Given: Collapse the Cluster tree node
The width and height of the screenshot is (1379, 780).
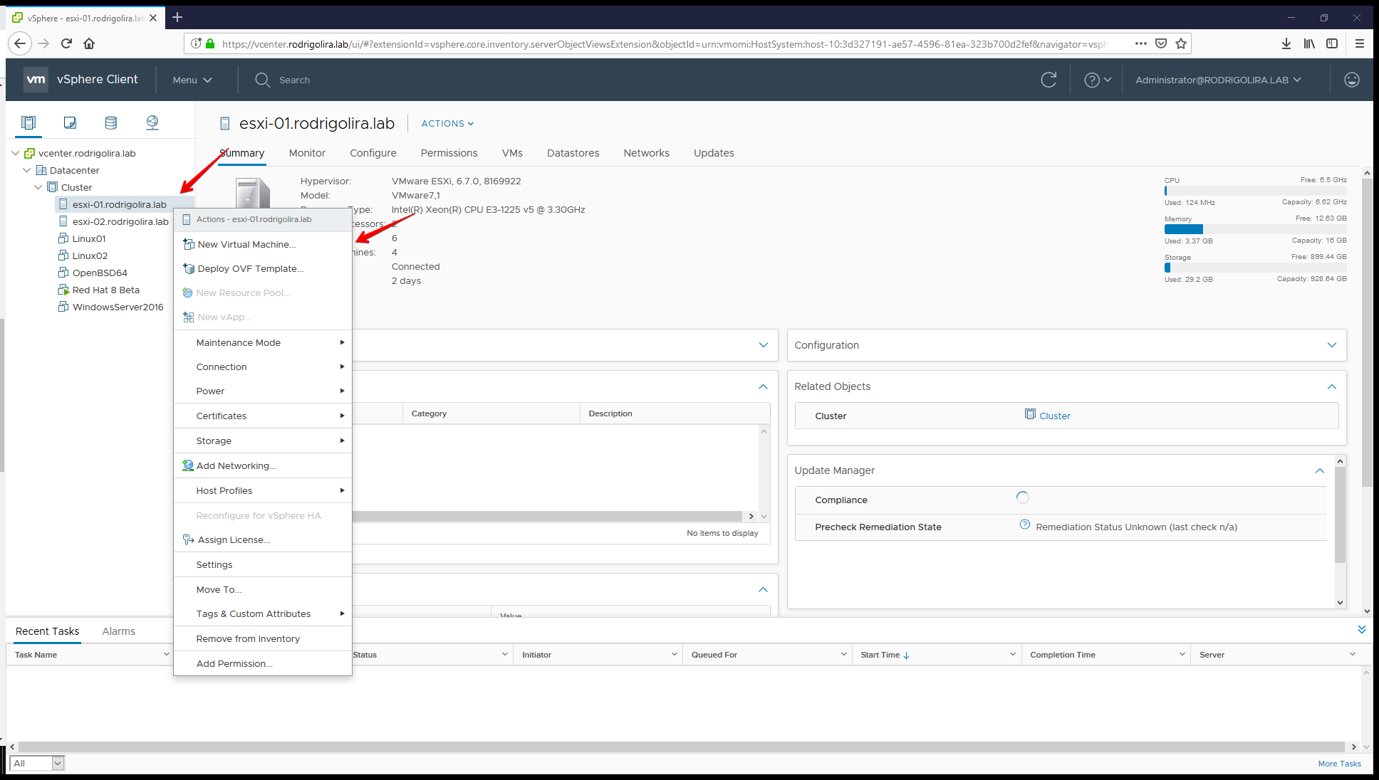Looking at the screenshot, I should click(38, 187).
